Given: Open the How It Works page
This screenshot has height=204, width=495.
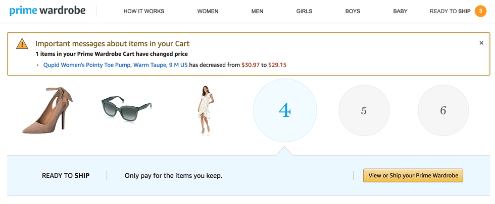Looking at the screenshot, I should click(x=144, y=12).
